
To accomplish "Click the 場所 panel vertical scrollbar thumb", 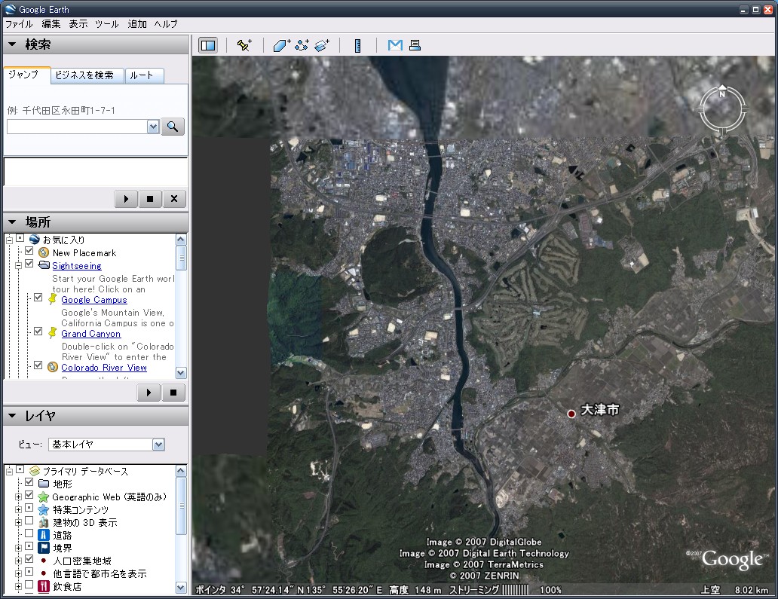I will click(x=182, y=258).
